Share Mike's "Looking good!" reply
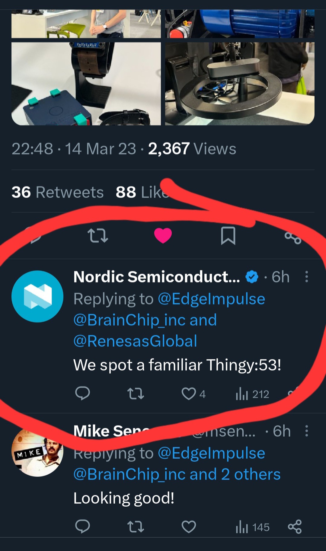The width and height of the screenshot is (326, 551). (x=295, y=527)
